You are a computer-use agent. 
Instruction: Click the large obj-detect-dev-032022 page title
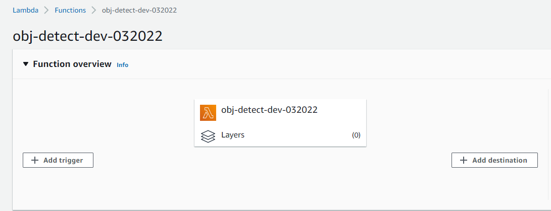tap(87, 36)
